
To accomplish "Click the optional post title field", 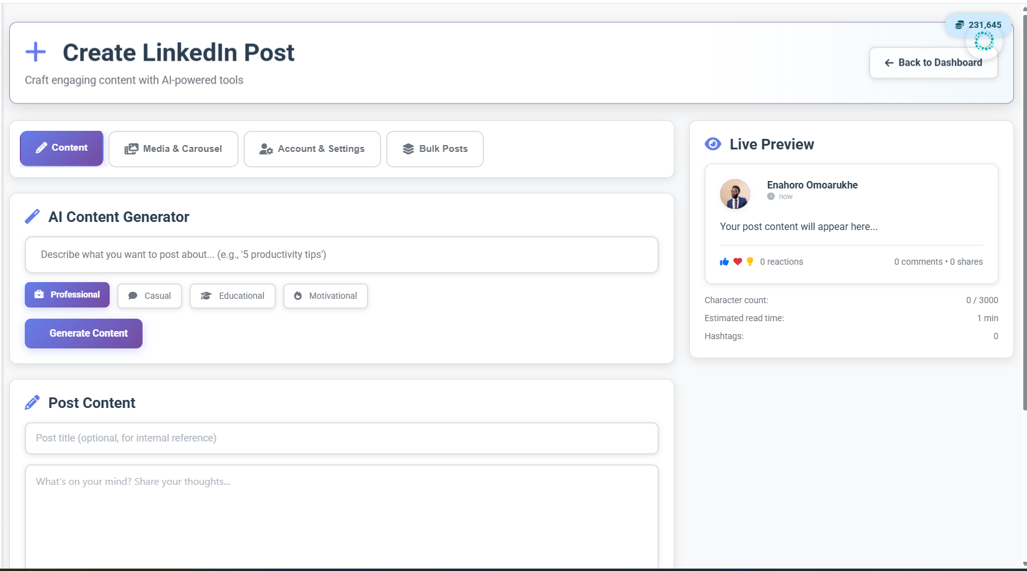I will tap(341, 438).
